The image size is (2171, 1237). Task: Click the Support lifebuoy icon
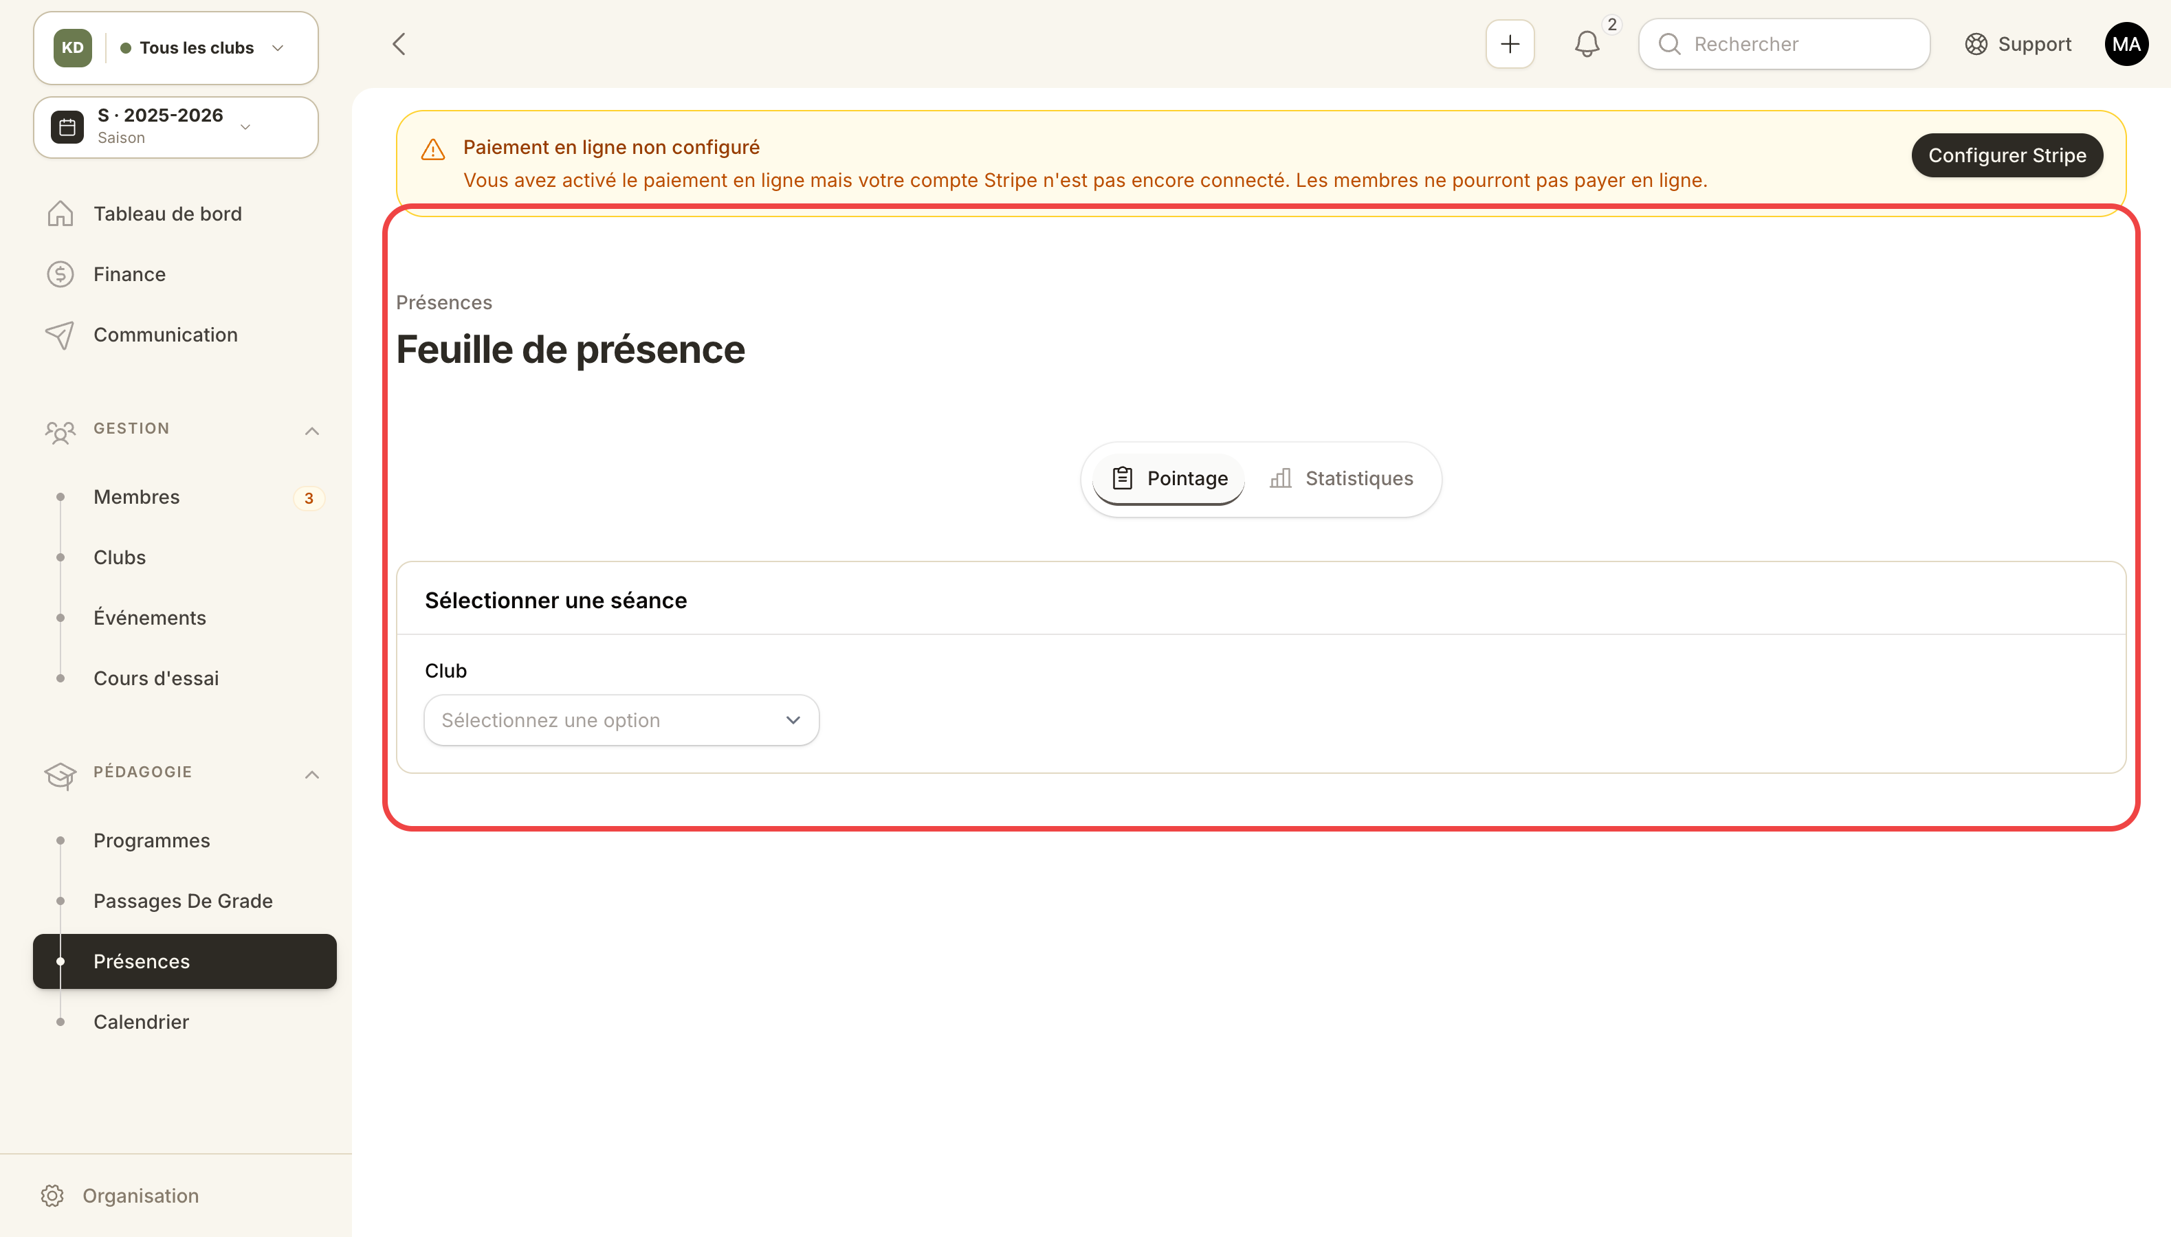tap(1976, 44)
